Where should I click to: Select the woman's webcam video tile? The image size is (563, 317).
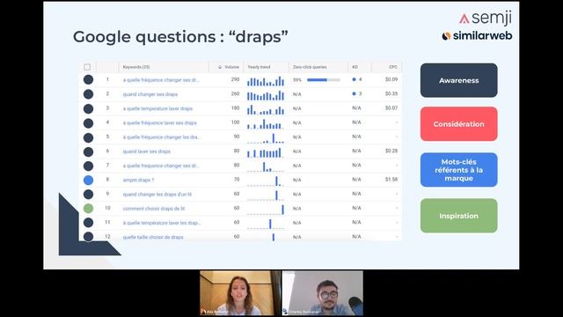point(240,293)
